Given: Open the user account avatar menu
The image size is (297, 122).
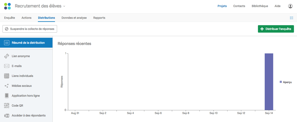Looking at the screenshot, I should click(x=290, y=6).
